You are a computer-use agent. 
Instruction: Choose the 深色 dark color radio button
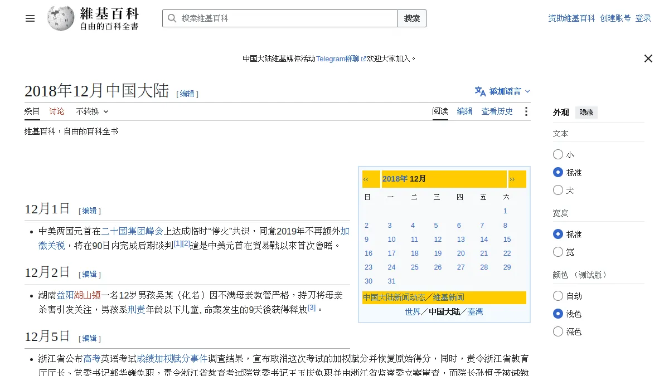click(x=558, y=331)
